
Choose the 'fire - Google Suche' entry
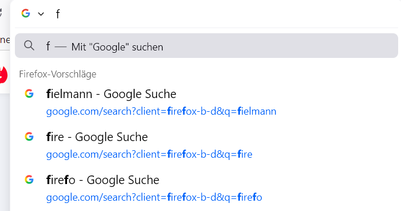coord(97,137)
